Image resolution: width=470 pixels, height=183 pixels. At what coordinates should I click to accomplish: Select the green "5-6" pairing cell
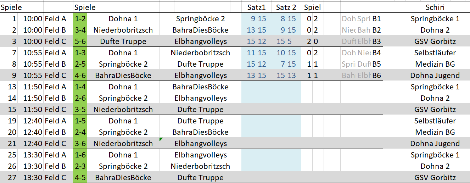(80, 41)
